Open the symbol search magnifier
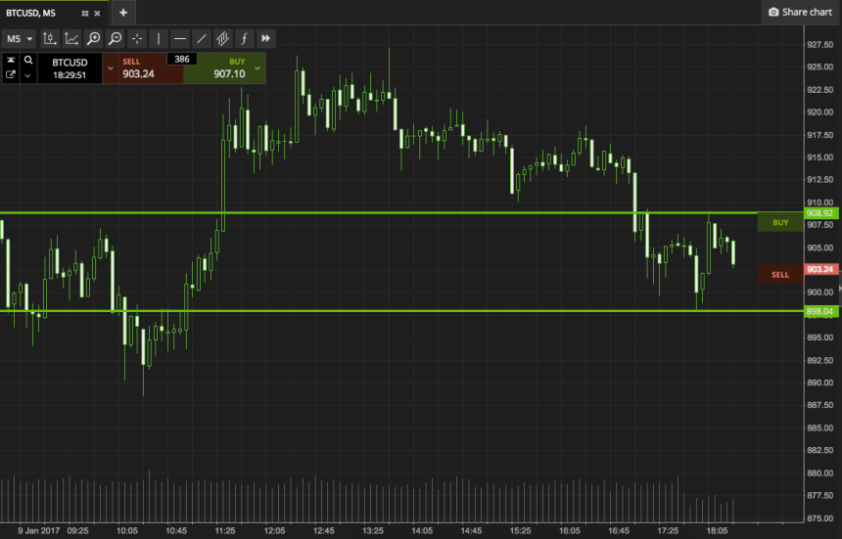This screenshot has height=539, width=842. click(28, 60)
